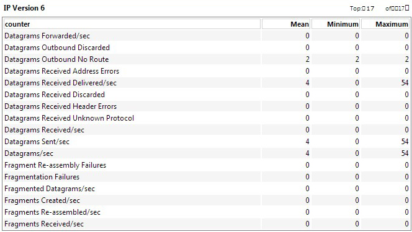The height and width of the screenshot is (232, 412).
Task: Sort by the Maximum column header
Action: 385,24
